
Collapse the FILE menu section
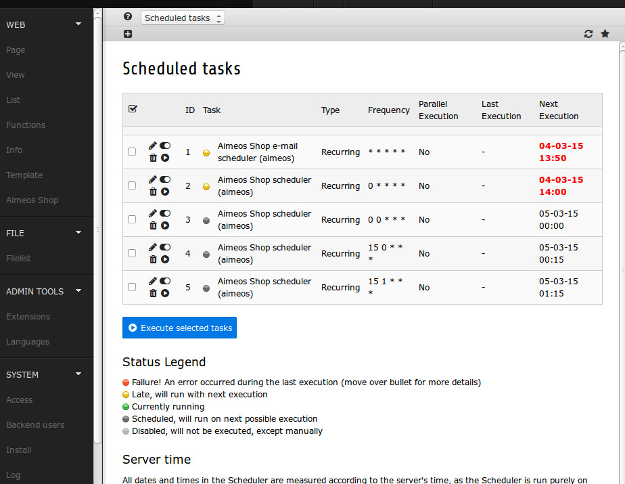tap(78, 232)
